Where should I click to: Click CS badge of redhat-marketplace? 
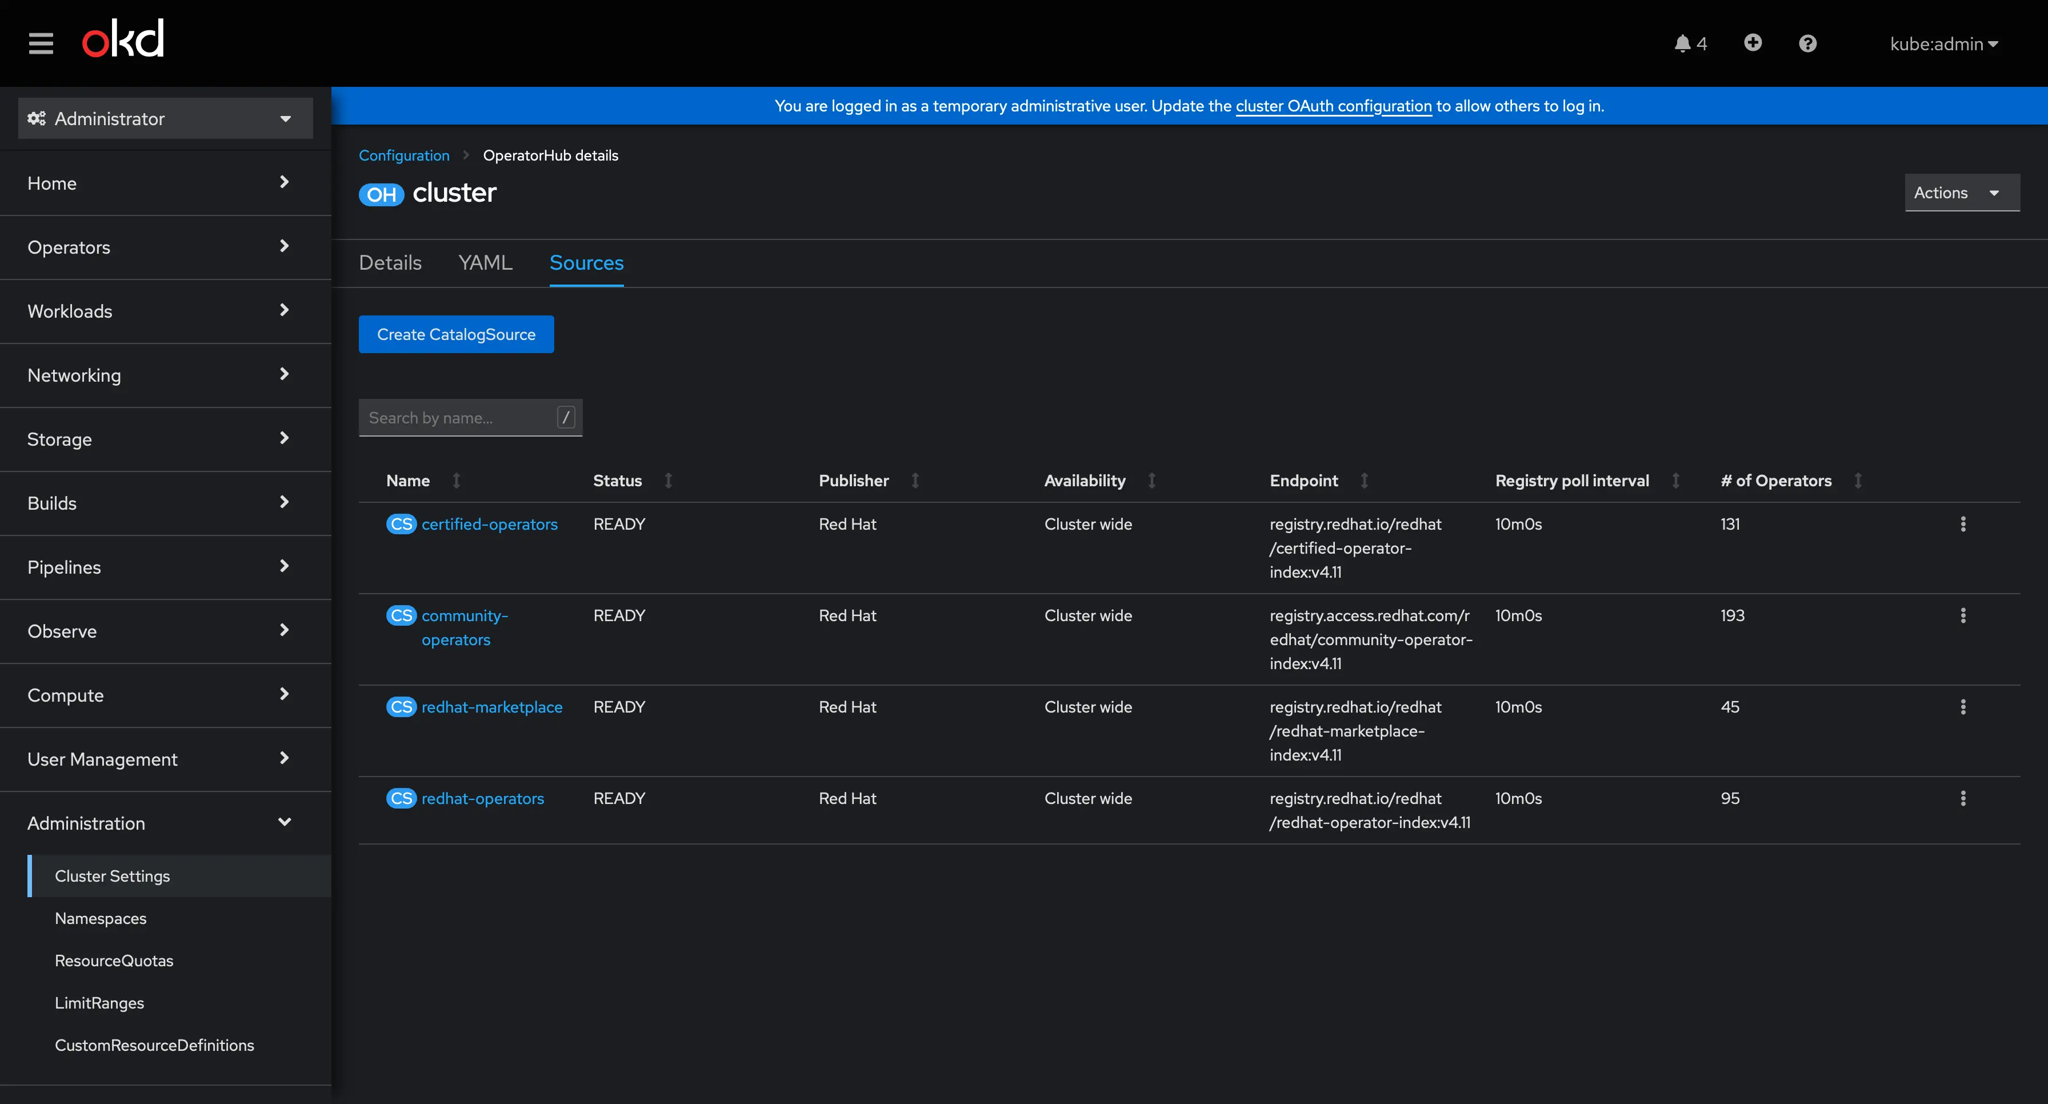402,707
